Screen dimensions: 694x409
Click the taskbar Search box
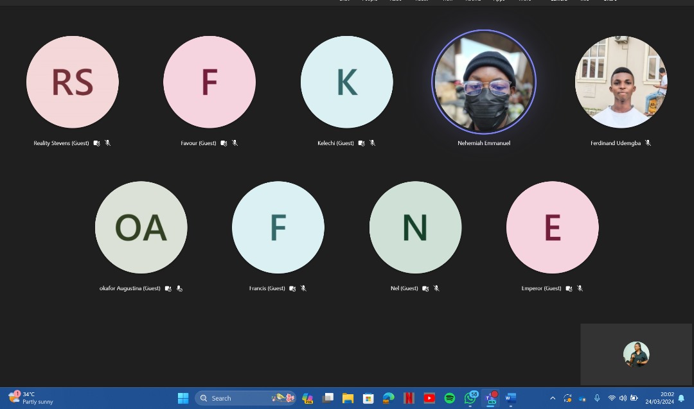pos(245,398)
